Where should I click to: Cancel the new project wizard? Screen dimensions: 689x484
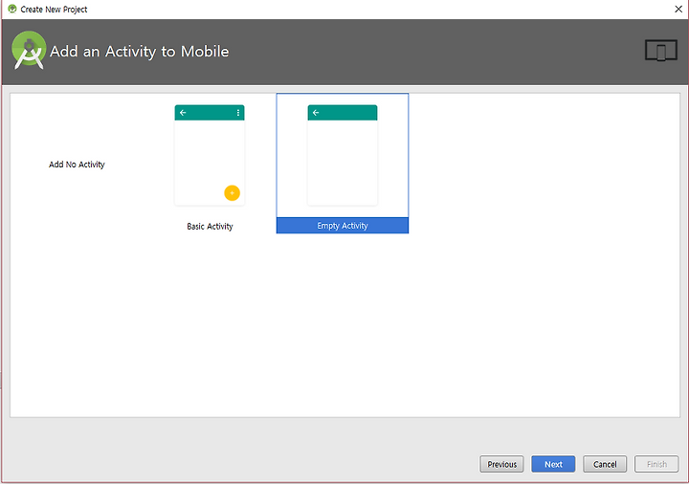(x=605, y=464)
